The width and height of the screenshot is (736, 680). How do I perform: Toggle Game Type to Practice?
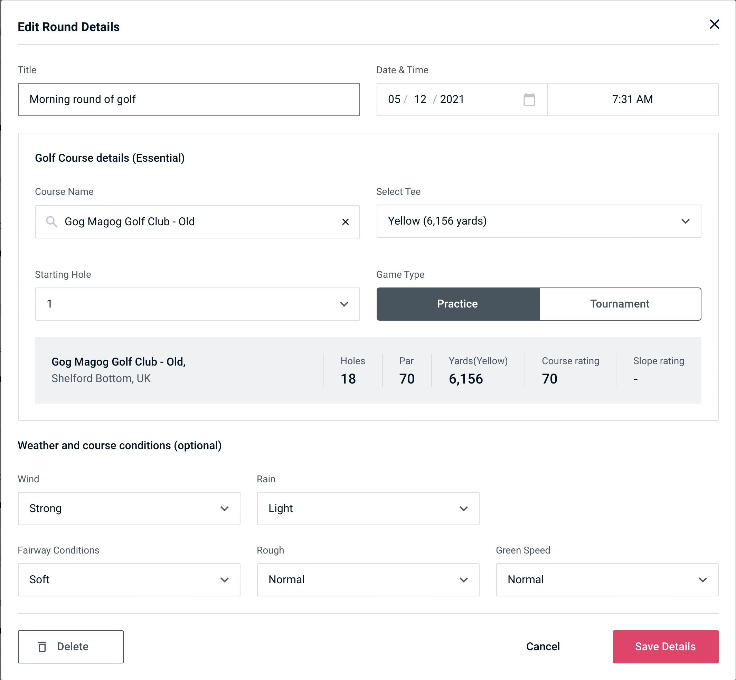pyautogui.click(x=457, y=304)
